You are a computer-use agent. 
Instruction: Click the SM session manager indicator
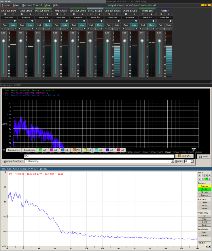click(x=205, y=5)
